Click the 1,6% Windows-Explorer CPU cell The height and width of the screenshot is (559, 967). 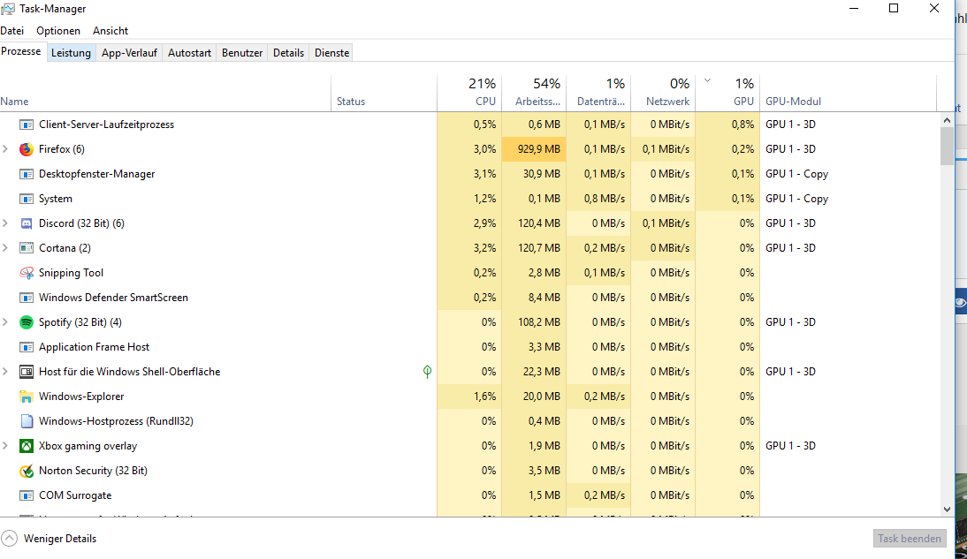(469, 397)
